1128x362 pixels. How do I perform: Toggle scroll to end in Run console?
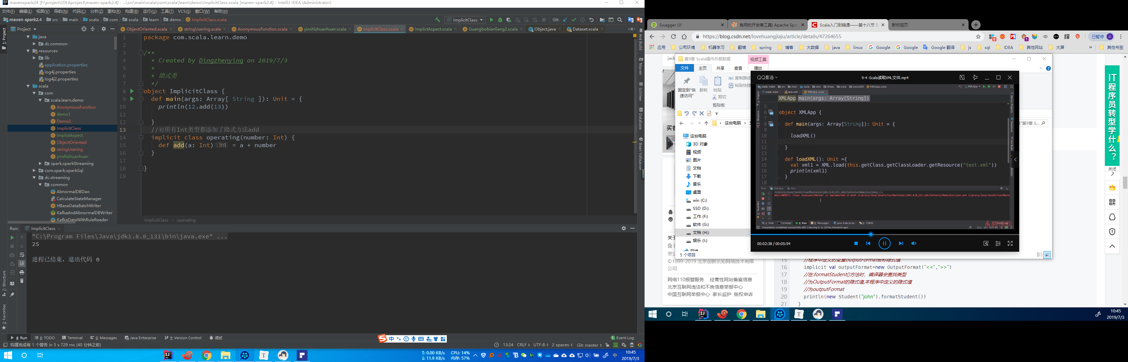coord(21,264)
